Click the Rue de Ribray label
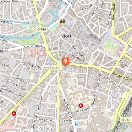The image size is (132, 132). 33,46
